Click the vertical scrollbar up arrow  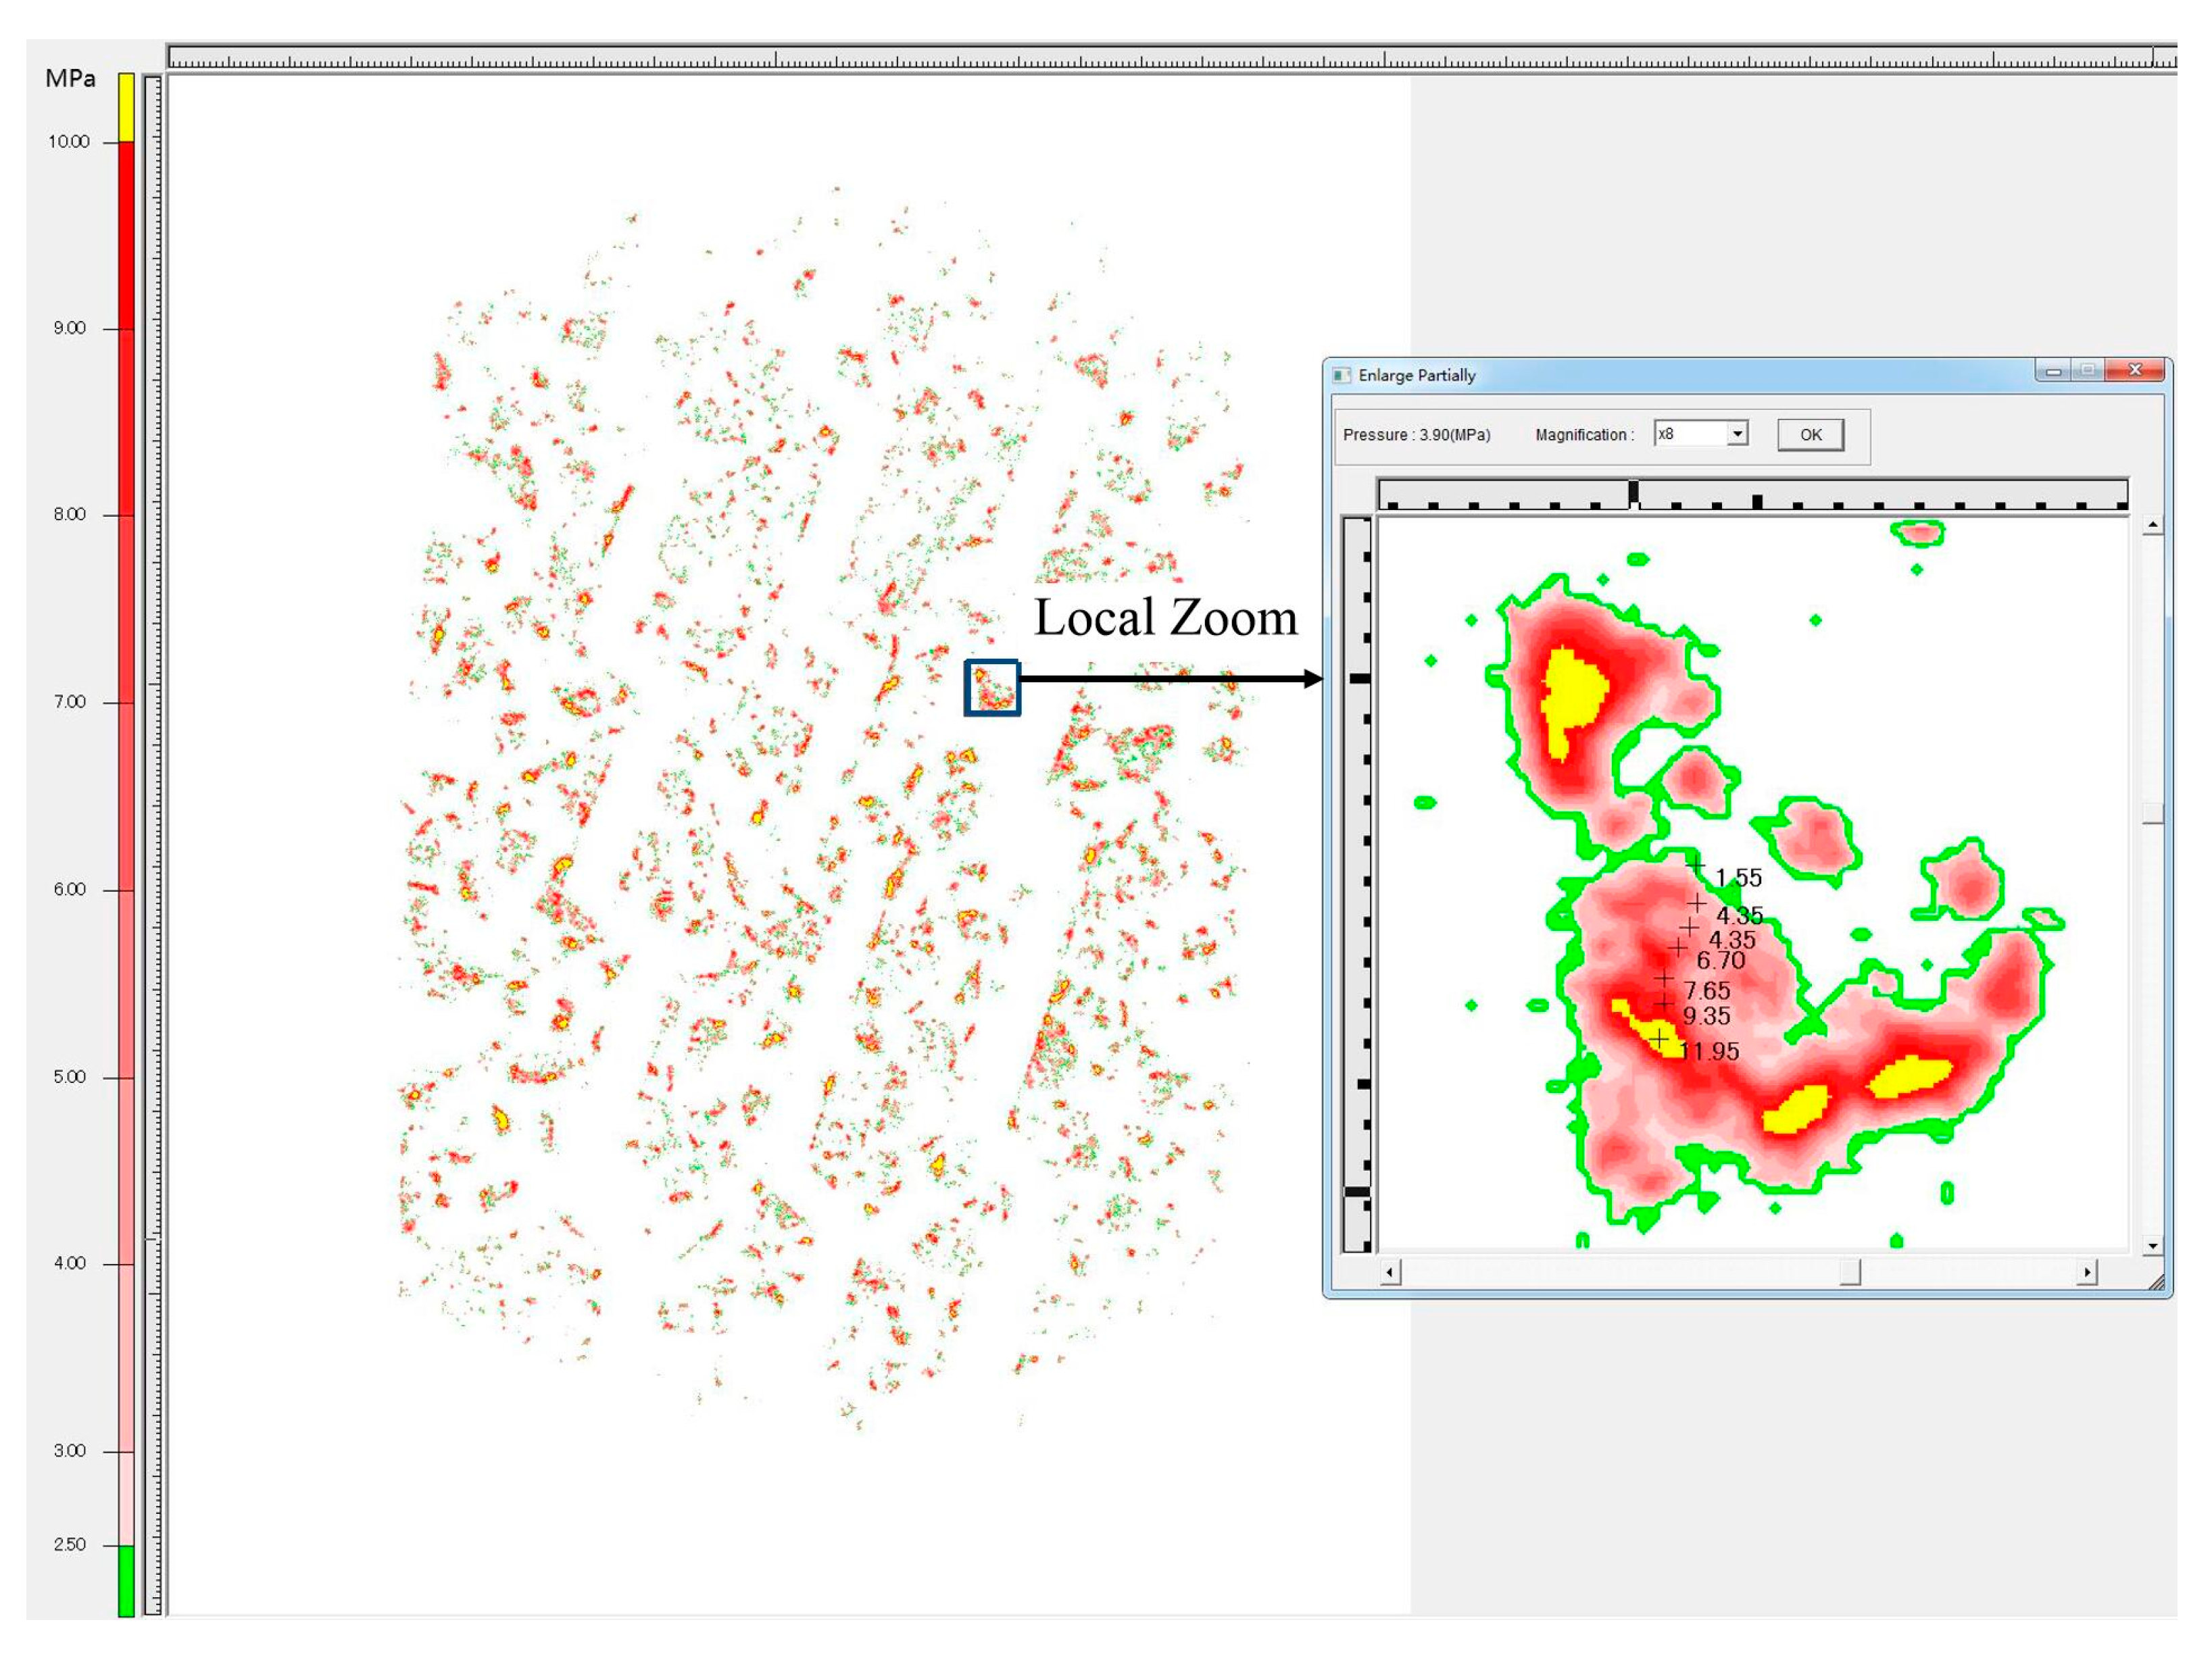pyautogui.click(x=2152, y=525)
